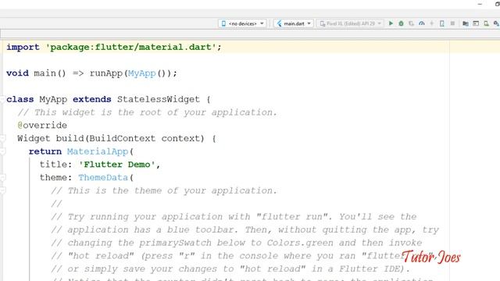
Task: Collapse the MyApp class fold marker
Action: [x=2, y=99]
